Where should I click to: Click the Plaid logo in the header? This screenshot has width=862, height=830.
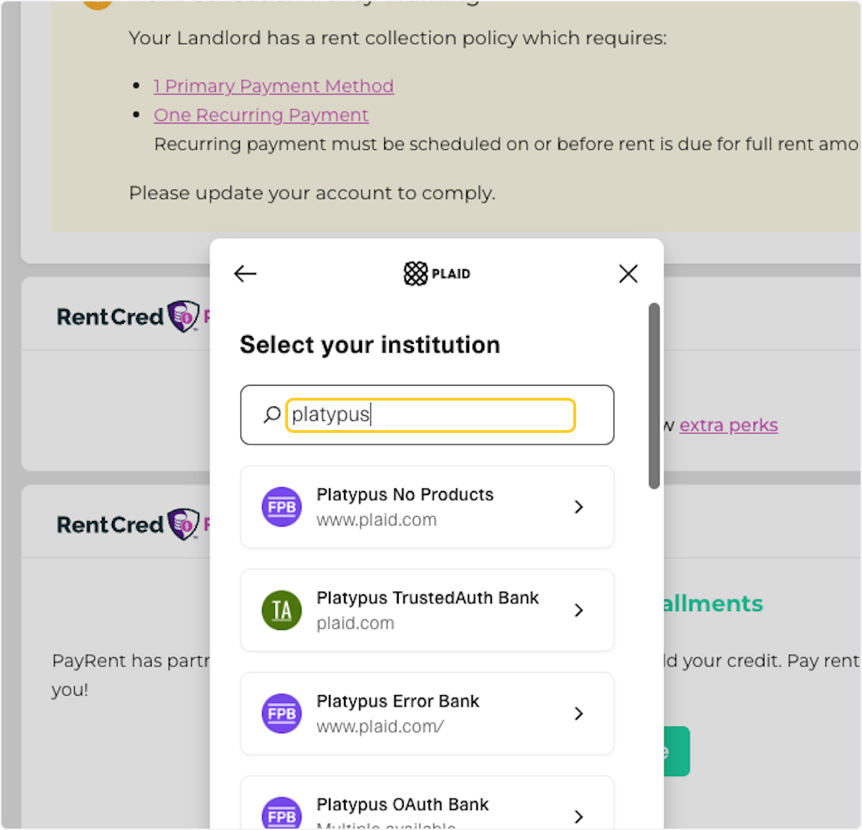click(x=437, y=274)
